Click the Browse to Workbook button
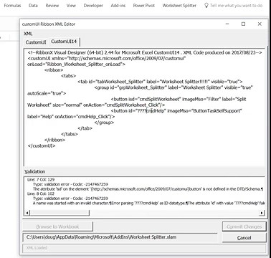 tap(57, 226)
